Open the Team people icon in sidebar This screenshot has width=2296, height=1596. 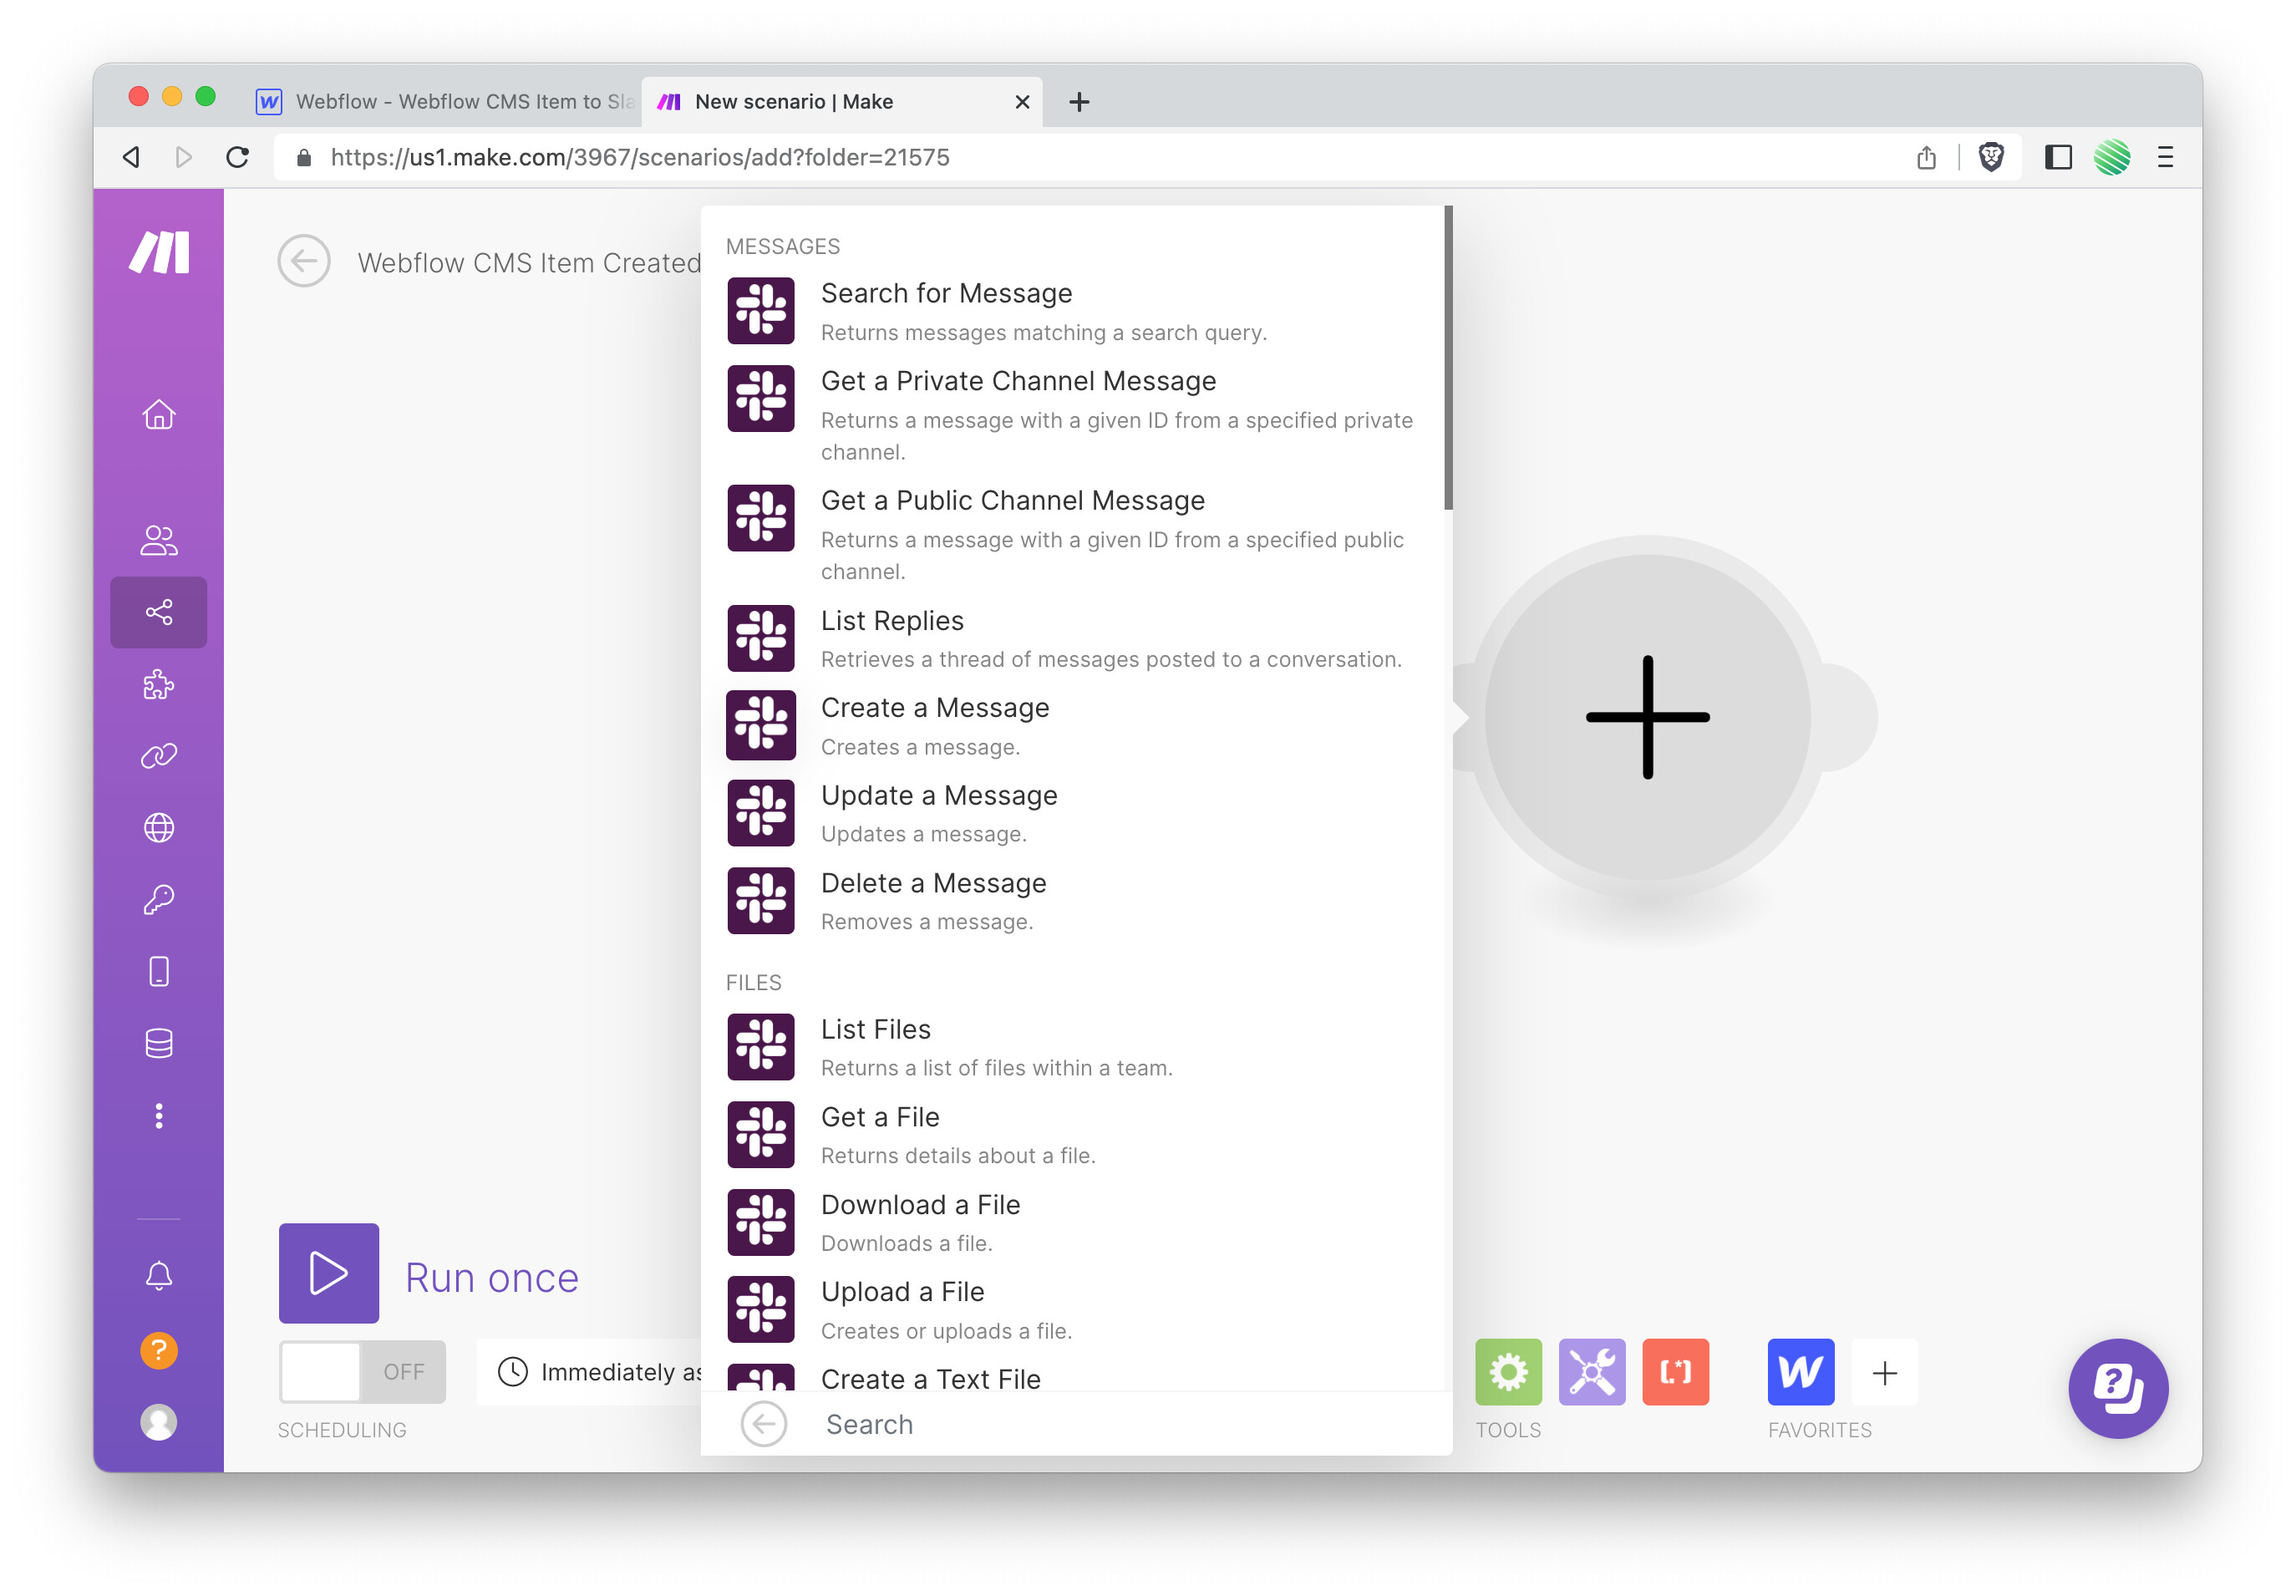158,540
